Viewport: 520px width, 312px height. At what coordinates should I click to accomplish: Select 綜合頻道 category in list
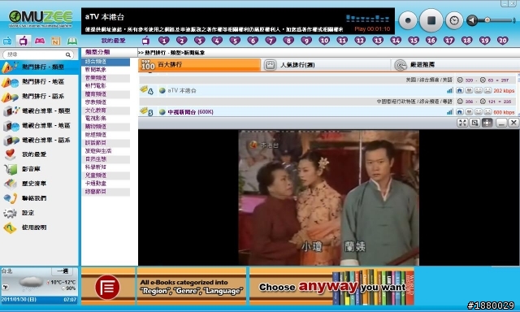point(106,62)
